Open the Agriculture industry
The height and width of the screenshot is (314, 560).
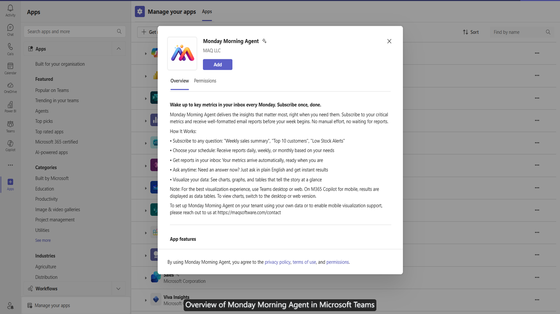coord(46,267)
